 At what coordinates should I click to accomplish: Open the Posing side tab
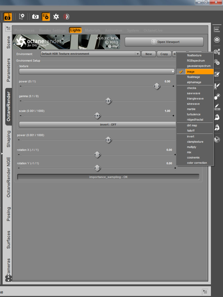8,214
